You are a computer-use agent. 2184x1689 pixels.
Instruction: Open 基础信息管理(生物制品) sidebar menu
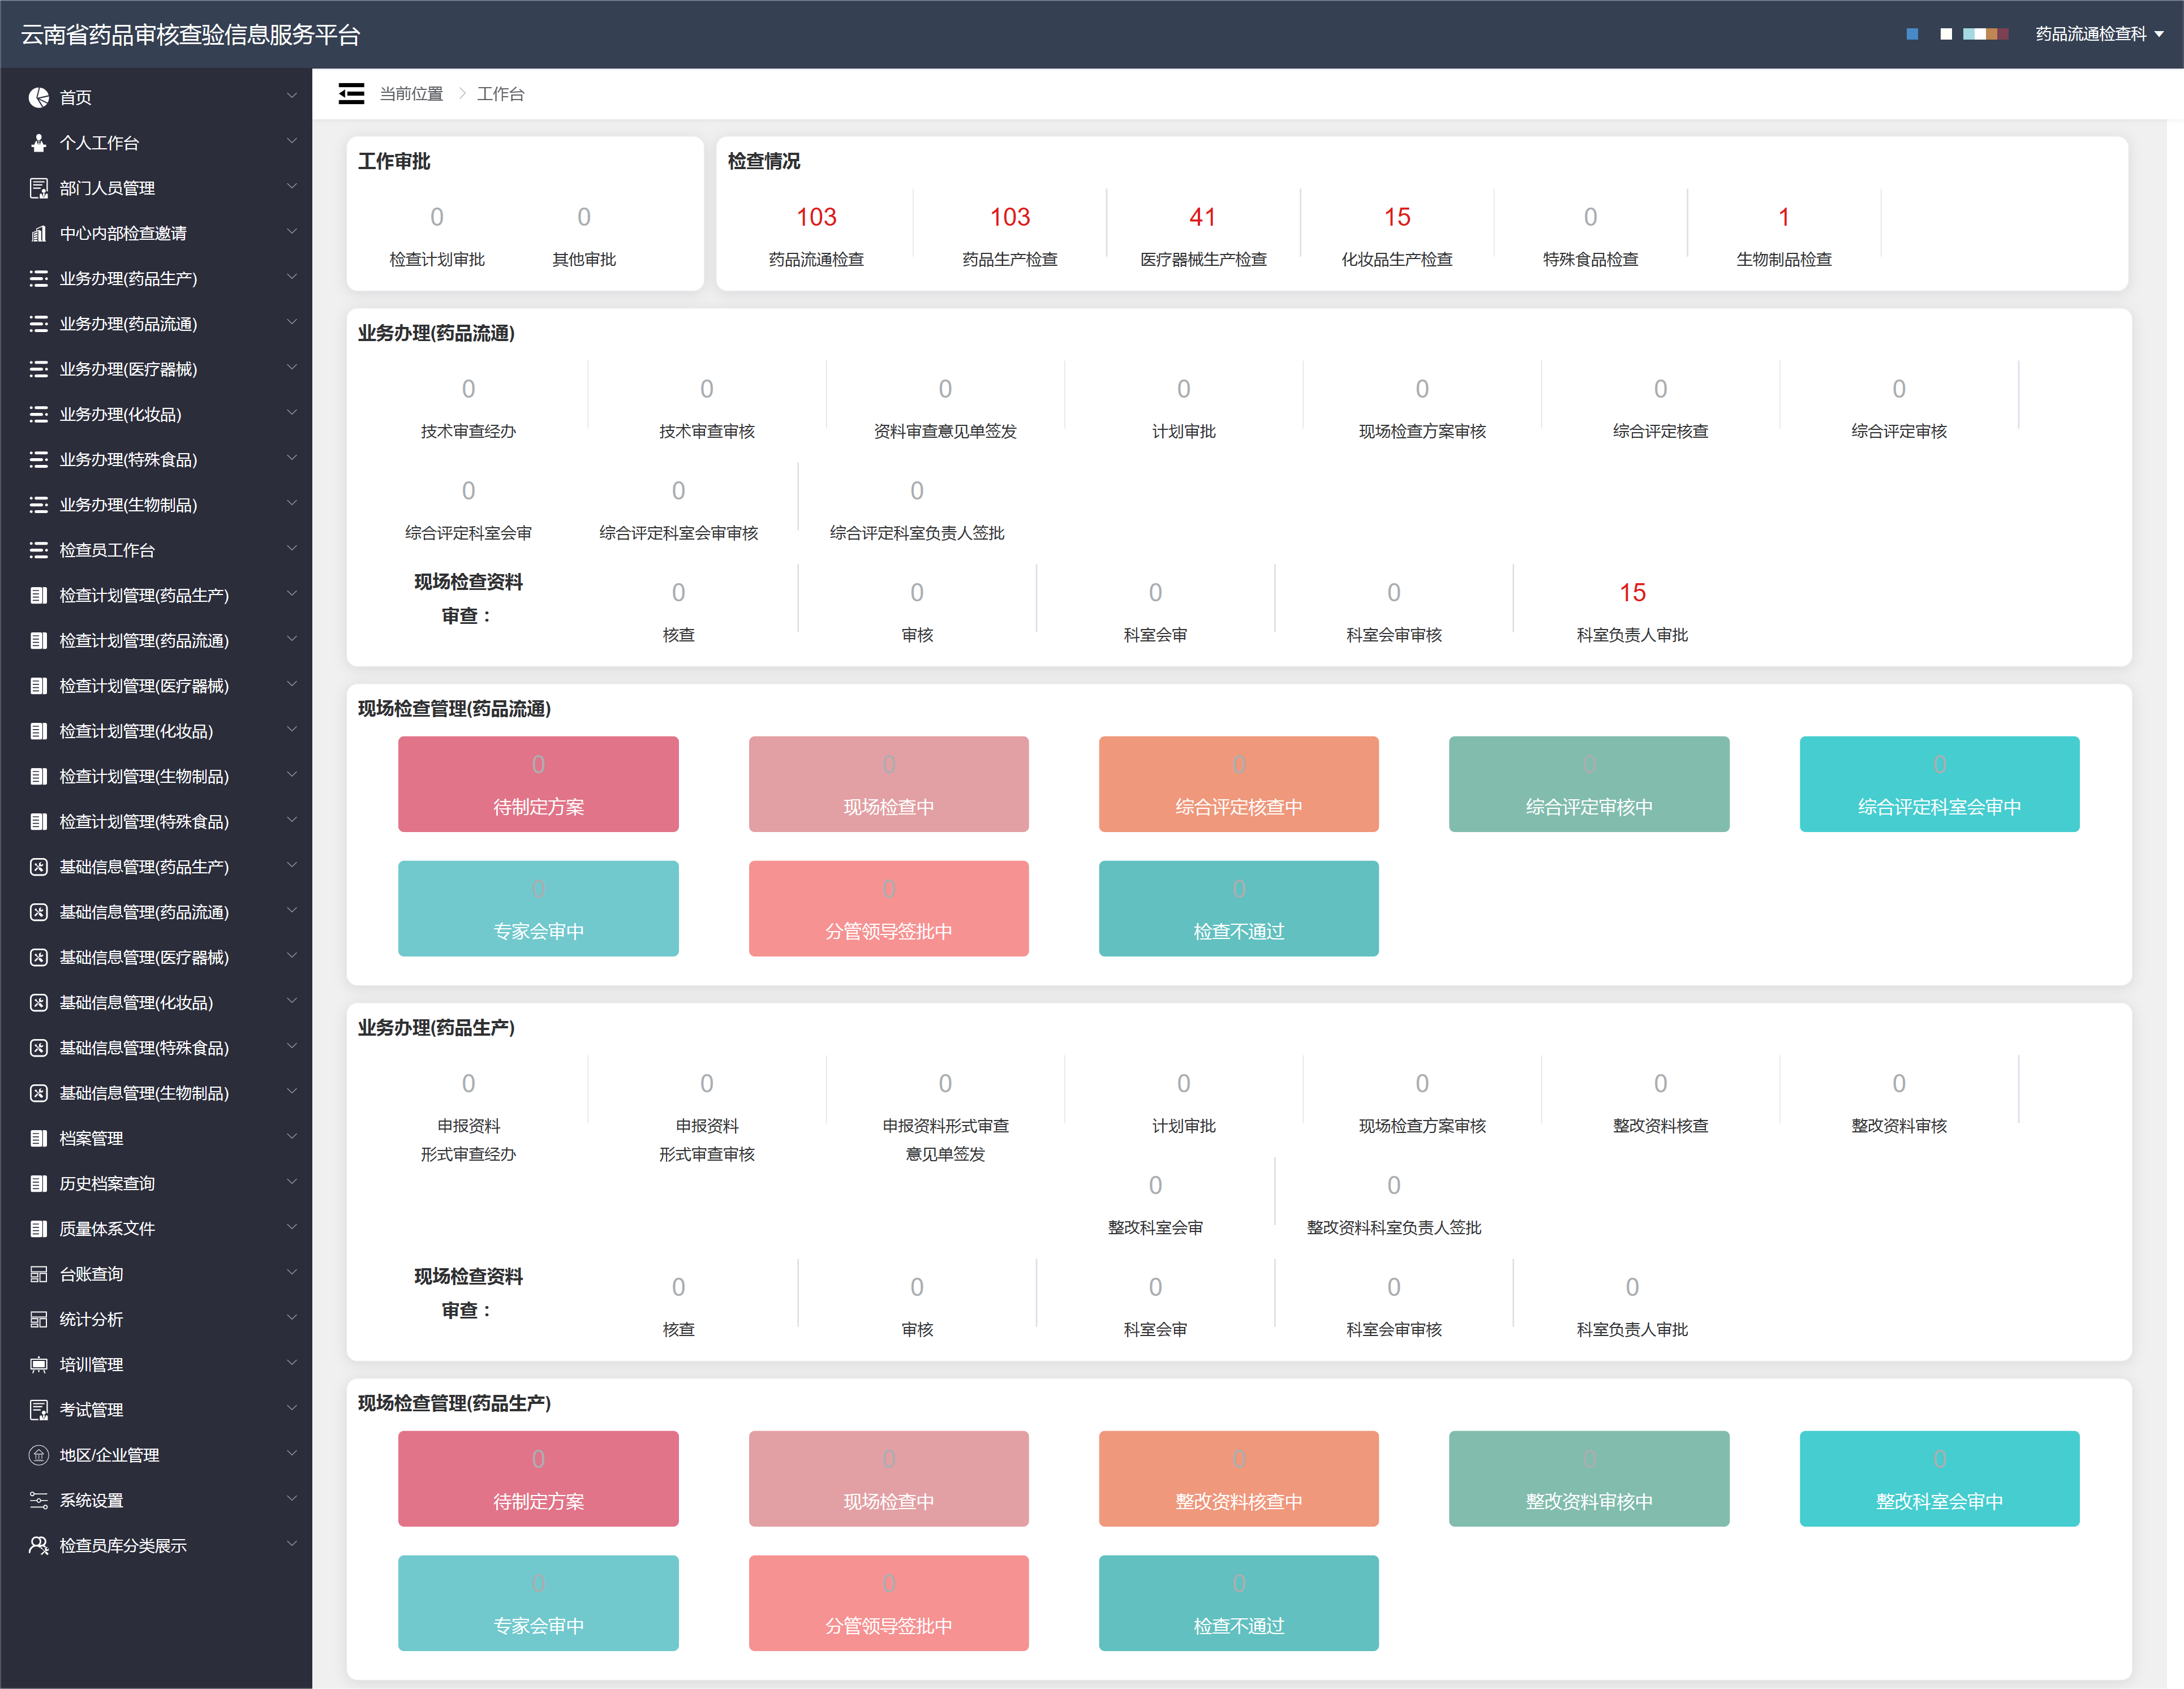point(156,1093)
